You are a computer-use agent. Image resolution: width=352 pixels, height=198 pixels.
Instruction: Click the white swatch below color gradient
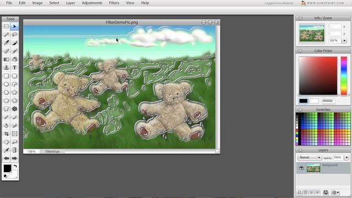[x=314, y=101]
